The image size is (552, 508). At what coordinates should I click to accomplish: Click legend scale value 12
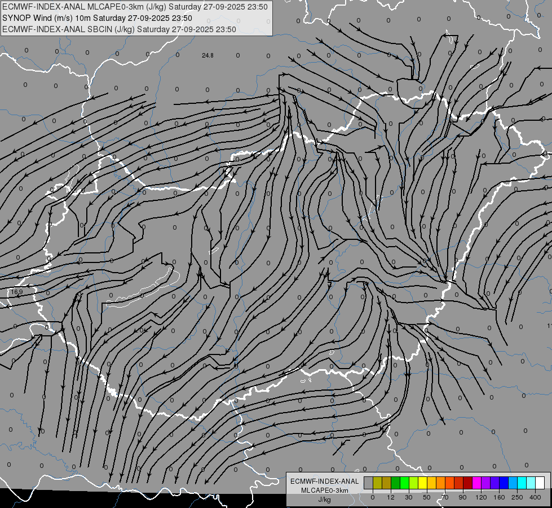391,497
